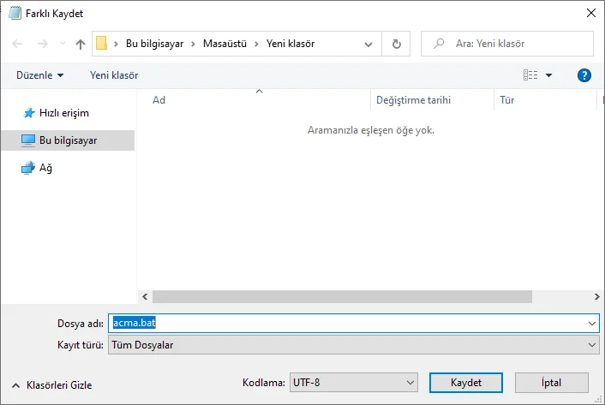The image size is (605, 405).
Task: Expand the Kayıt türü dropdown
Action: [x=593, y=344]
